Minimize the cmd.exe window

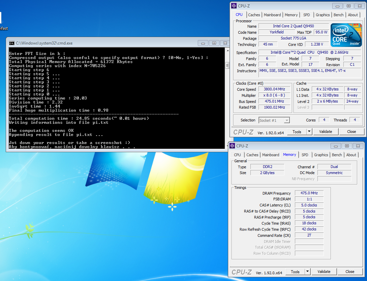coord(203,43)
